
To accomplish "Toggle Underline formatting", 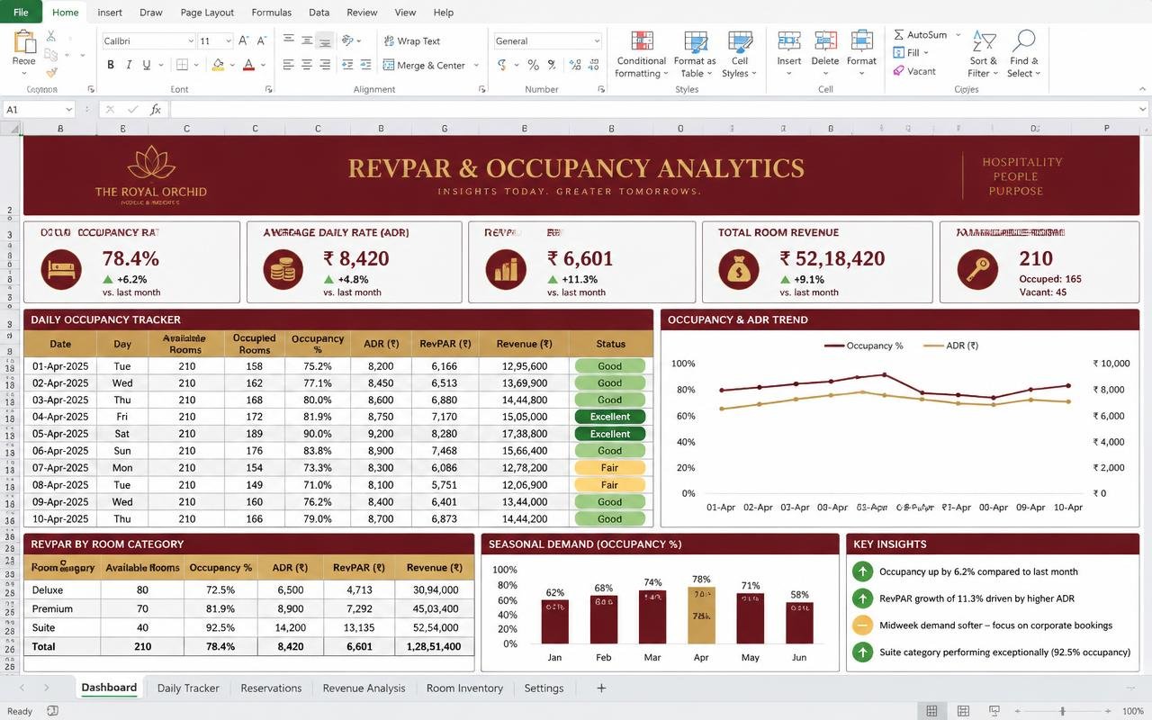I will 146,65.
